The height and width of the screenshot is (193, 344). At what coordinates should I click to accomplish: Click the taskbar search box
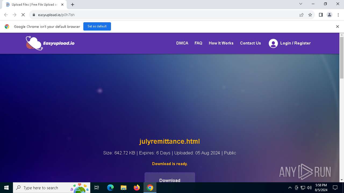(x=52, y=188)
